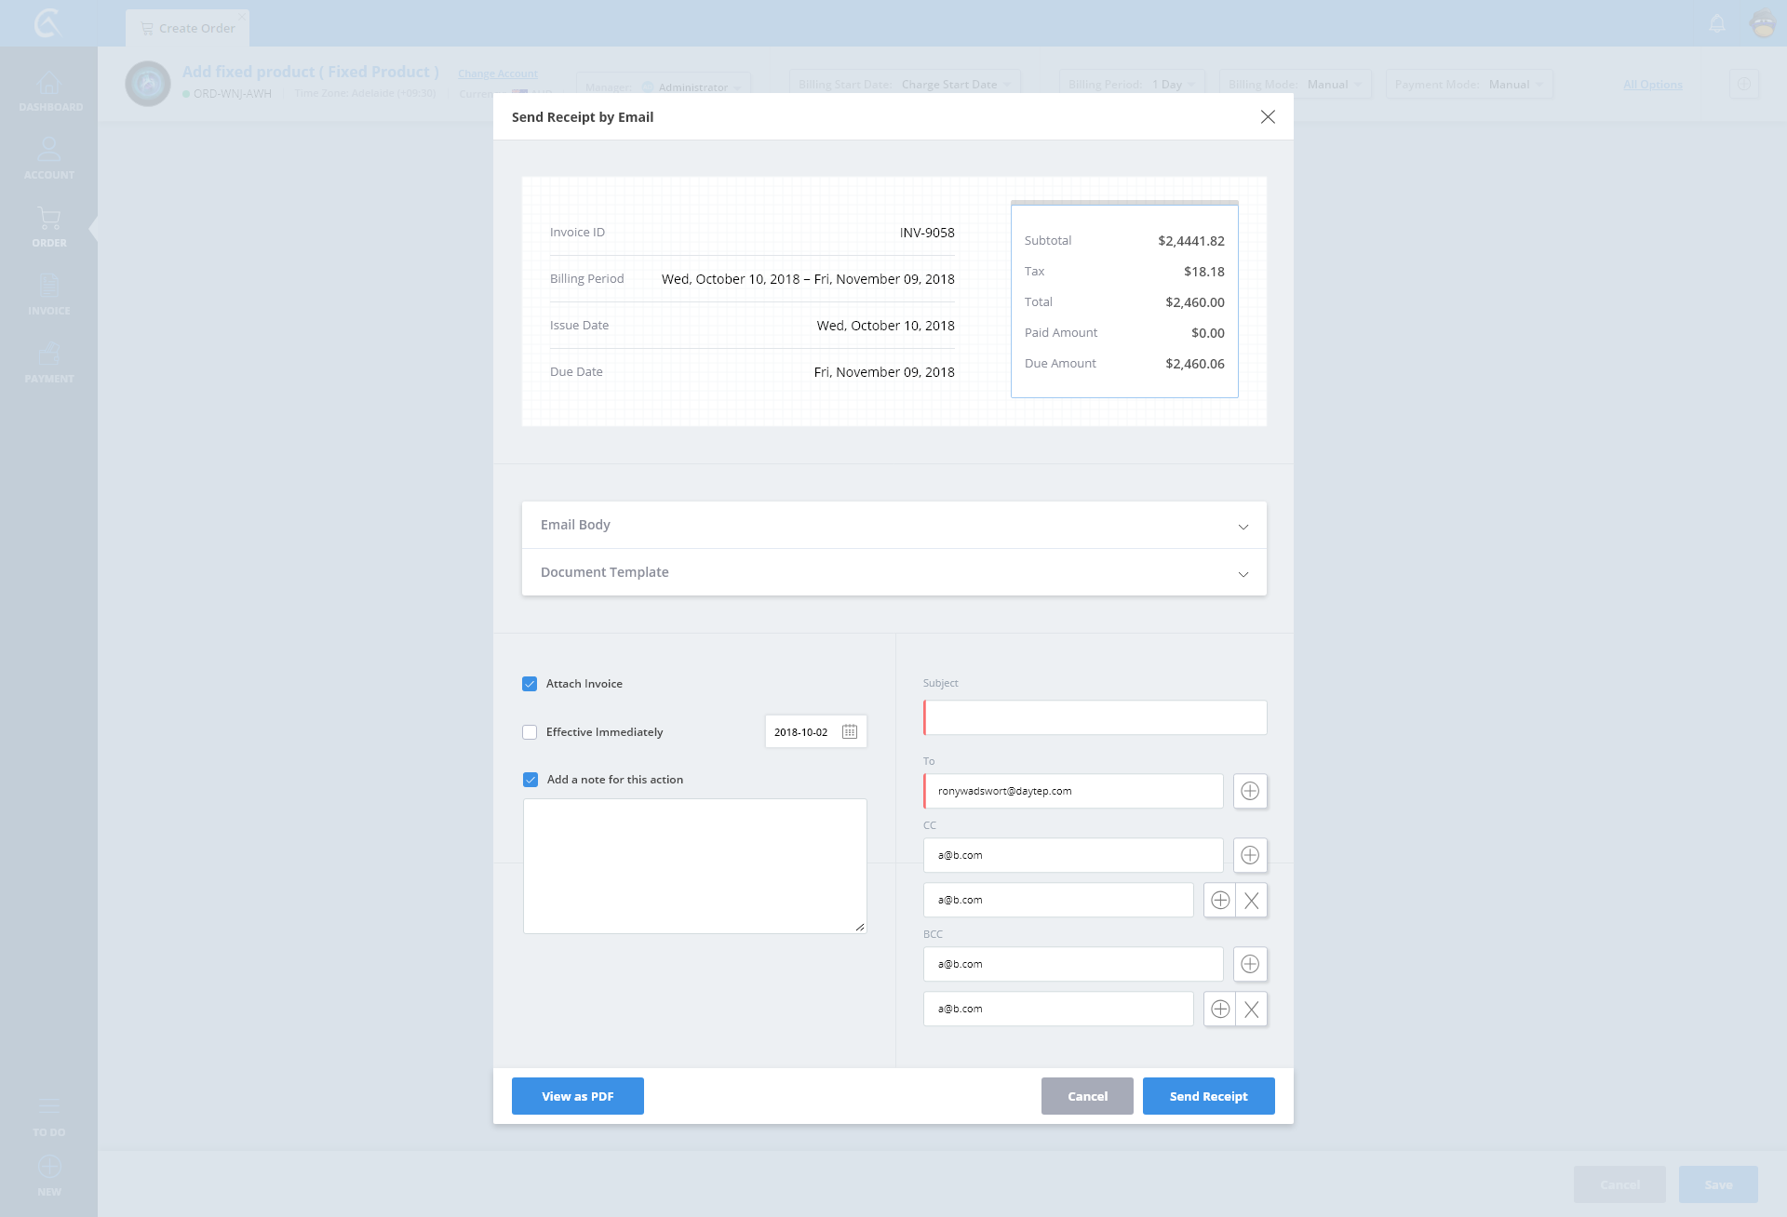Remove the second CC email row
The image size is (1787, 1217).
coord(1252,901)
